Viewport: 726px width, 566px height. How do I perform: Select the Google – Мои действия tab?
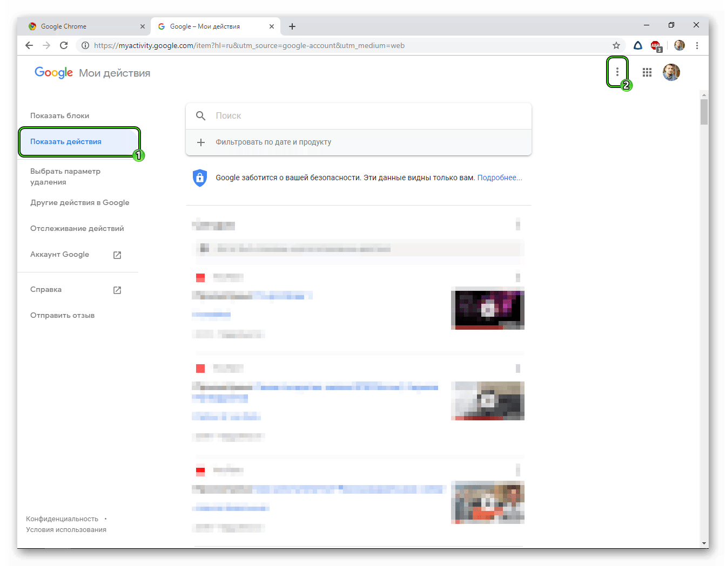[x=216, y=26]
